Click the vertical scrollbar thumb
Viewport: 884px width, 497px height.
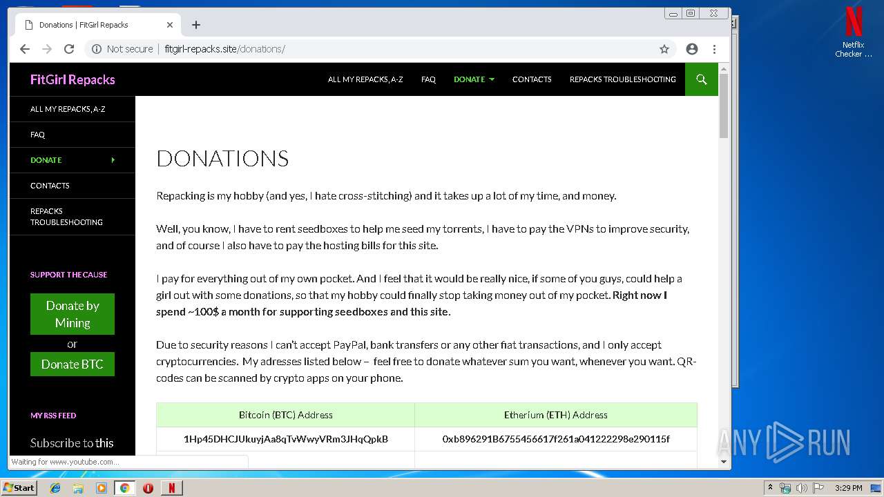coord(724,106)
